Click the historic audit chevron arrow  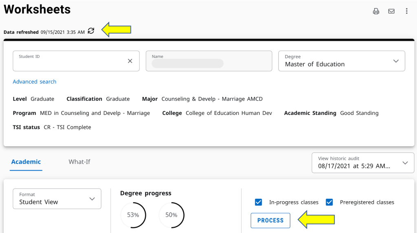point(405,163)
